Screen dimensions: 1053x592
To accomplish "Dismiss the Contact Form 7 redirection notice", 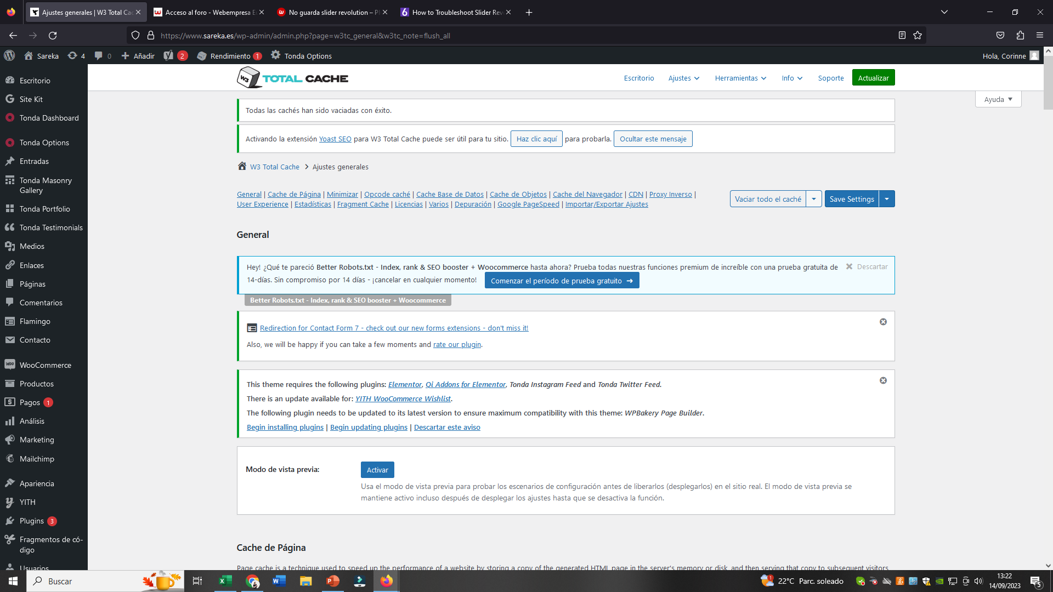I will (x=883, y=322).
